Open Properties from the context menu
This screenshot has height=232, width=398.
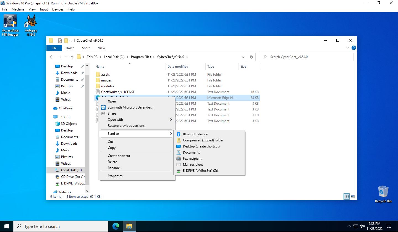[137, 176]
